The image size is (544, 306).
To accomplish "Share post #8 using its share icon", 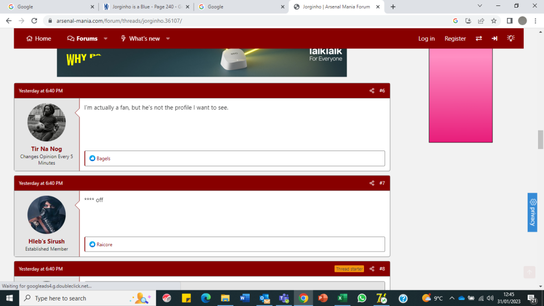I will click(x=372, y=269).
